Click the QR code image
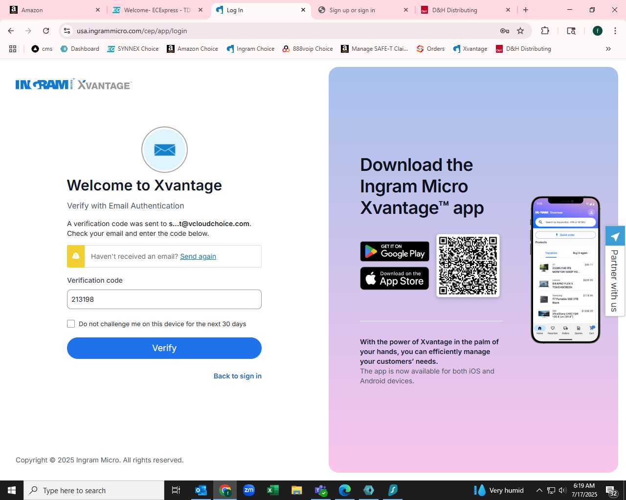Image resolution: width=626 pixels, height=500 pixels. 468,266
